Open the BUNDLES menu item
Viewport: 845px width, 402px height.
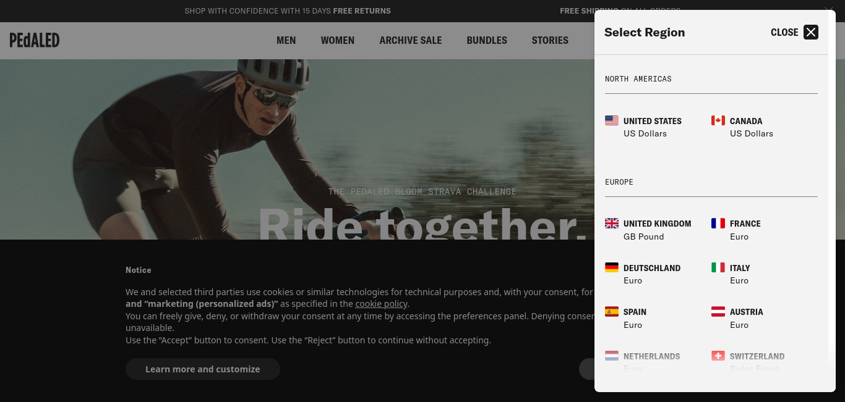pos(486,40)
